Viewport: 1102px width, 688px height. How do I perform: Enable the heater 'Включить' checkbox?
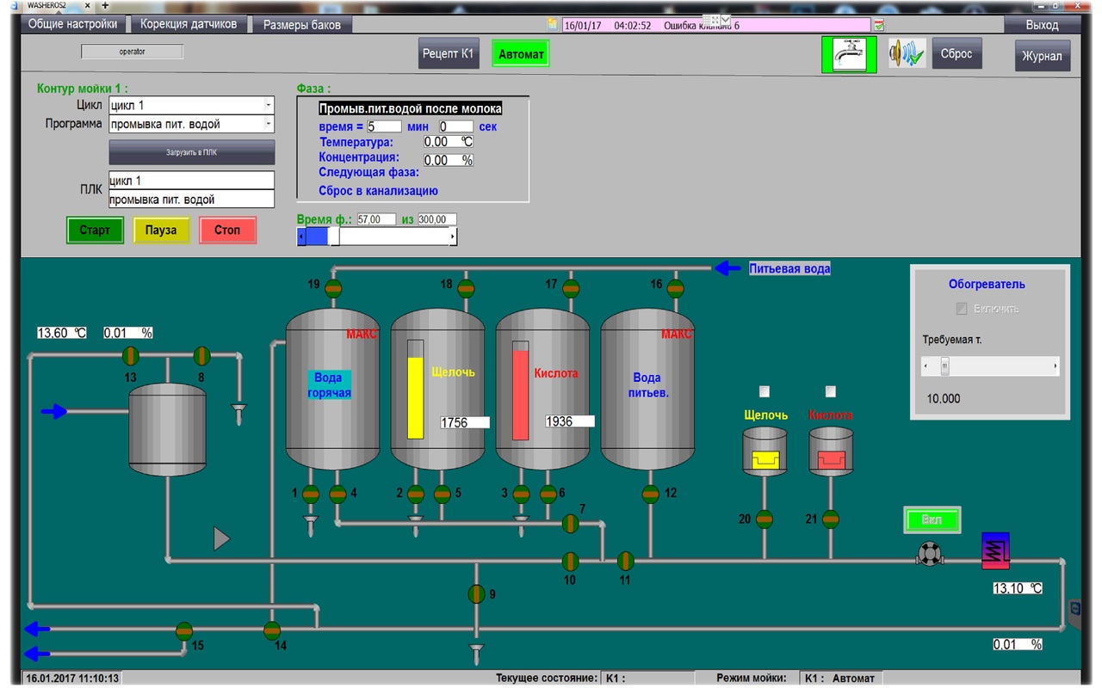point(962,309)
